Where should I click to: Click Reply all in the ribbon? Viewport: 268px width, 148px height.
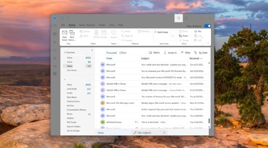click(127, 36)
